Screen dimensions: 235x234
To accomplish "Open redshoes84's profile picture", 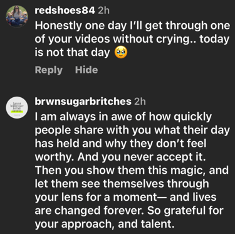I will coord(17,16).
